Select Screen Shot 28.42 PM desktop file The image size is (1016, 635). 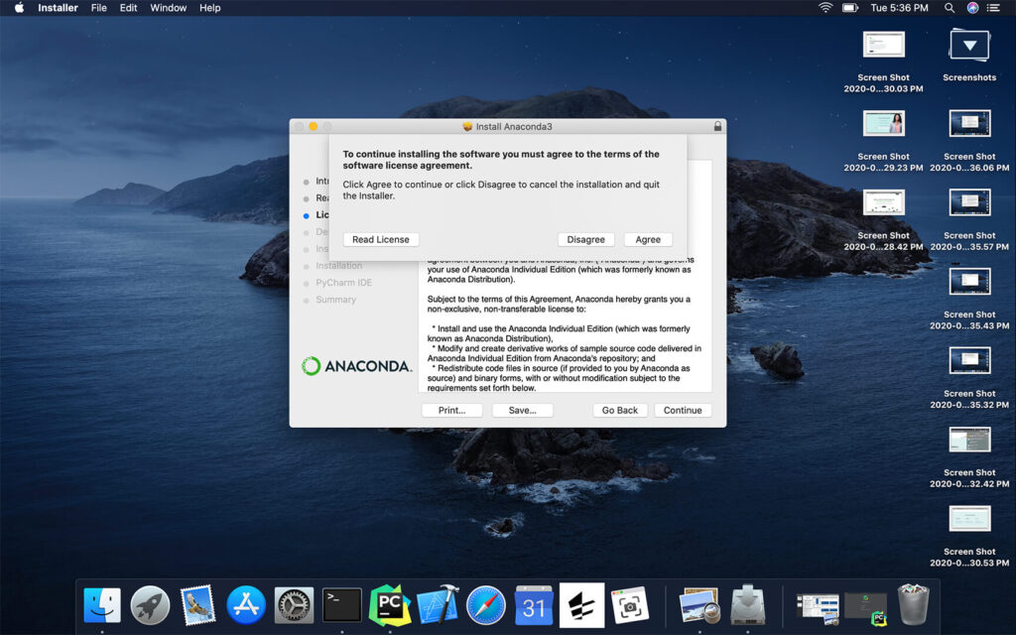[883, 219]
